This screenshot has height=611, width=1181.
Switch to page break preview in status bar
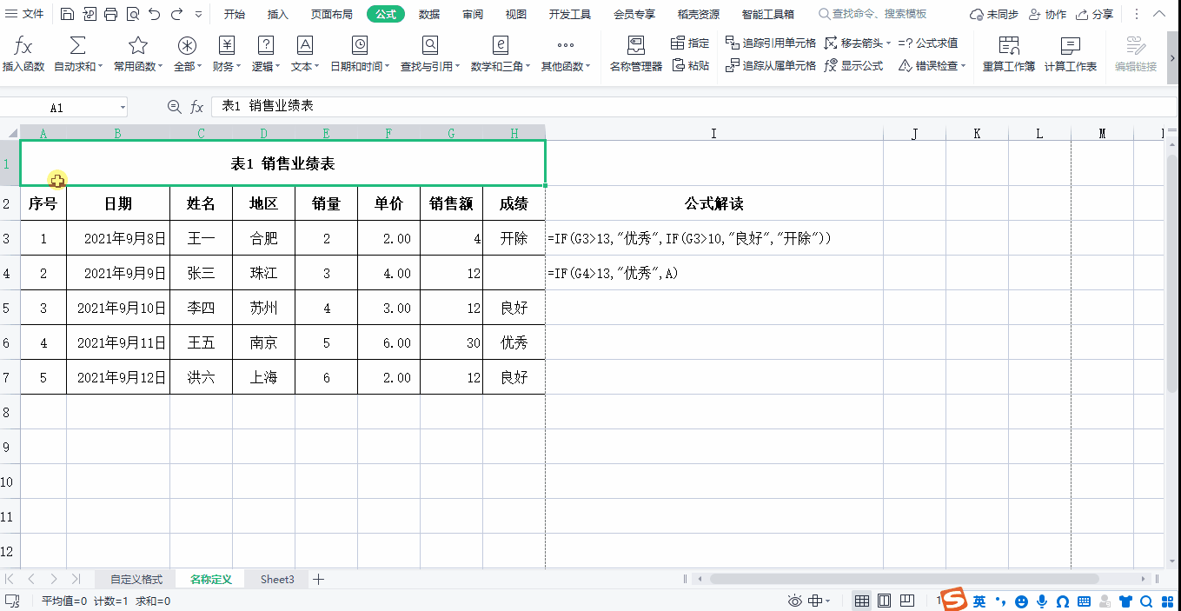pyautogui.click(x=906, y=601)
